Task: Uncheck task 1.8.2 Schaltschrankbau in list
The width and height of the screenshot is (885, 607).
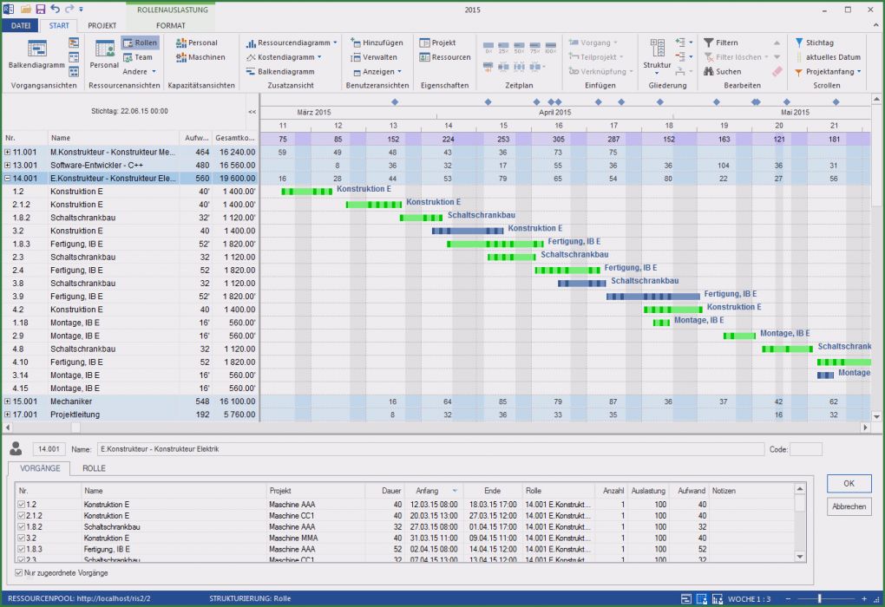Action: (22, 526)
